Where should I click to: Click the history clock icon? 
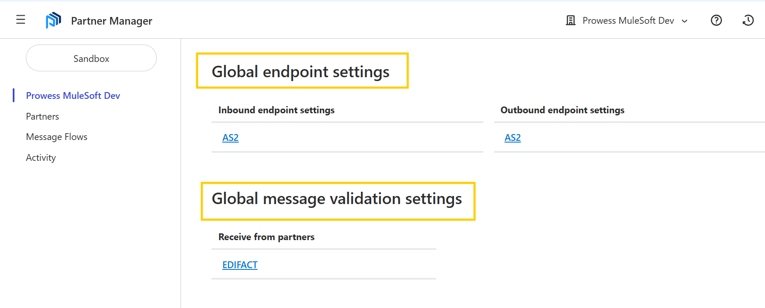[748, 20]
